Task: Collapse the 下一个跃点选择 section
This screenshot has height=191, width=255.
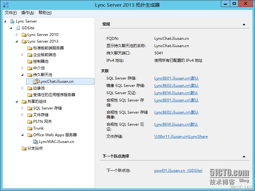Action: 244,156
